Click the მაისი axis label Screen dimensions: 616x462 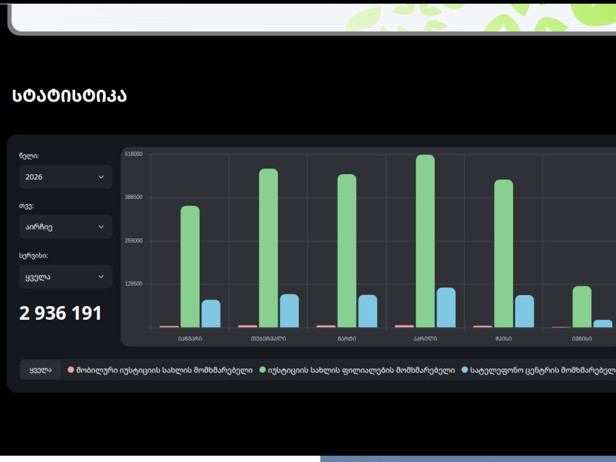tap(504, 339)
